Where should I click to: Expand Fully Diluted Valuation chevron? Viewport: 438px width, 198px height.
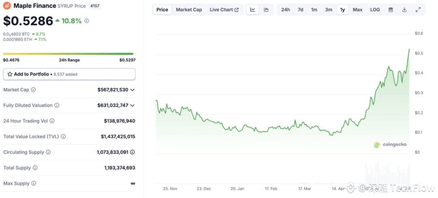132,105
